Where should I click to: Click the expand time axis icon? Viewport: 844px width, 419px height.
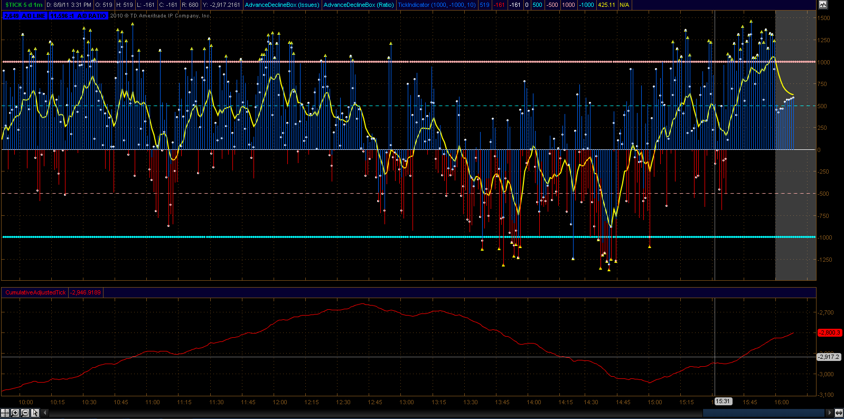838,413
